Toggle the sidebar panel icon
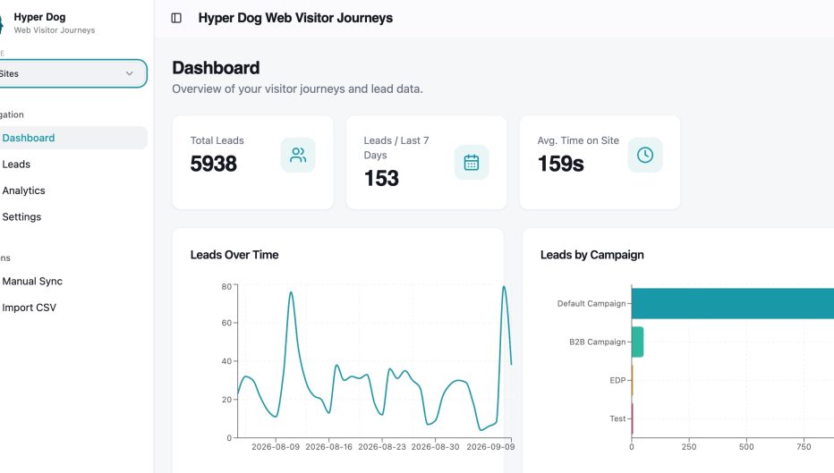Viewport: 834px width, 473px height. 176,18
